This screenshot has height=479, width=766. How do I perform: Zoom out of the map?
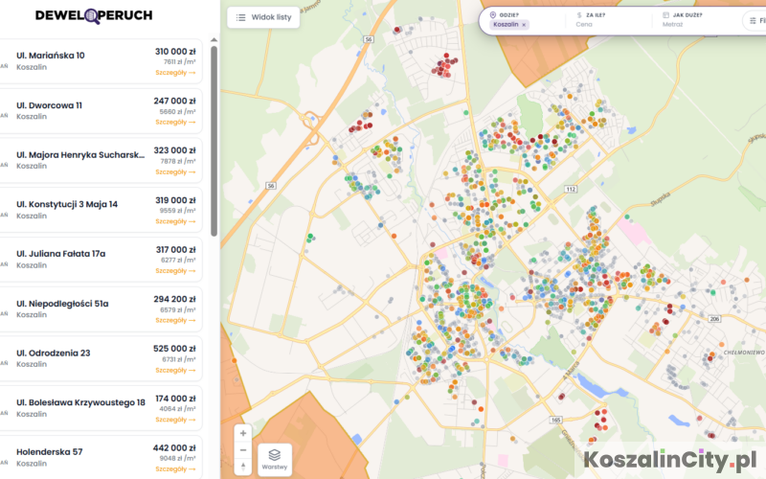coord(243,450)
